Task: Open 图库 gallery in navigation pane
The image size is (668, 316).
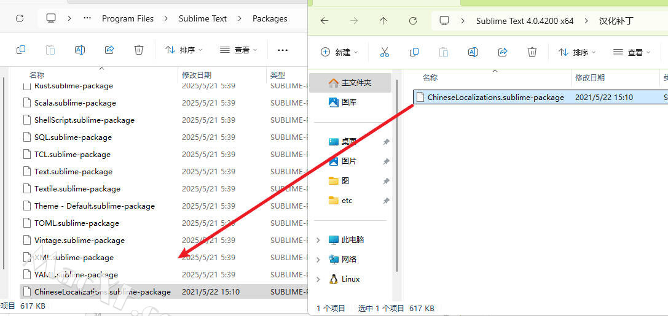Action: [x=350, y=102]
